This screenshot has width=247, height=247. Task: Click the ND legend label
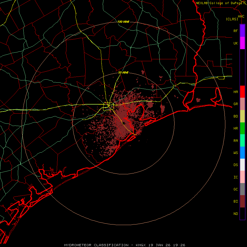pyautogui.click(x=235, y=214)
